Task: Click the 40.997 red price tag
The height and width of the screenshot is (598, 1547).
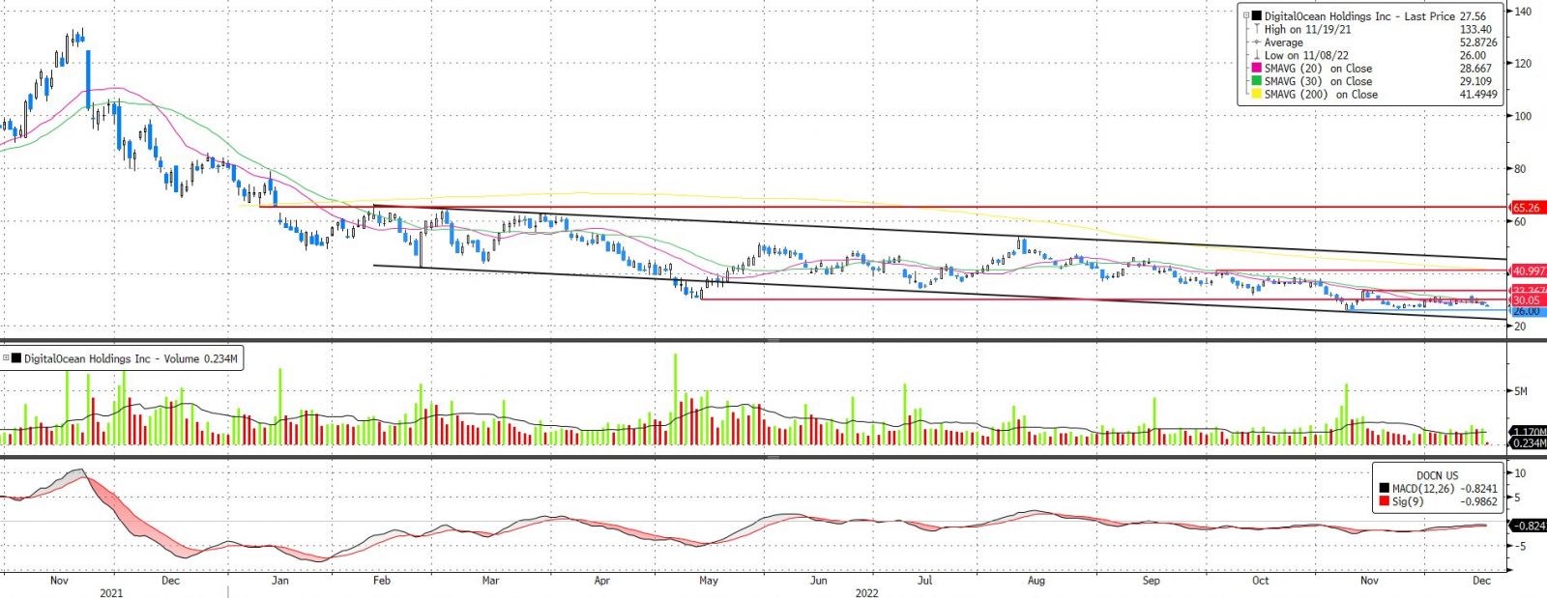Action: tap(1529, 271)
